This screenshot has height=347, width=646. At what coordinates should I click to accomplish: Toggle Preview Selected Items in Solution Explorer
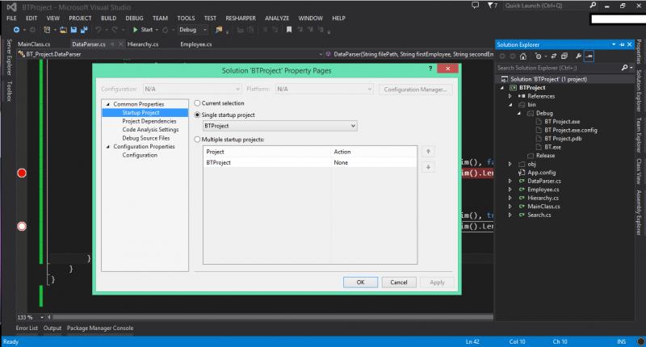coord(589,56)
